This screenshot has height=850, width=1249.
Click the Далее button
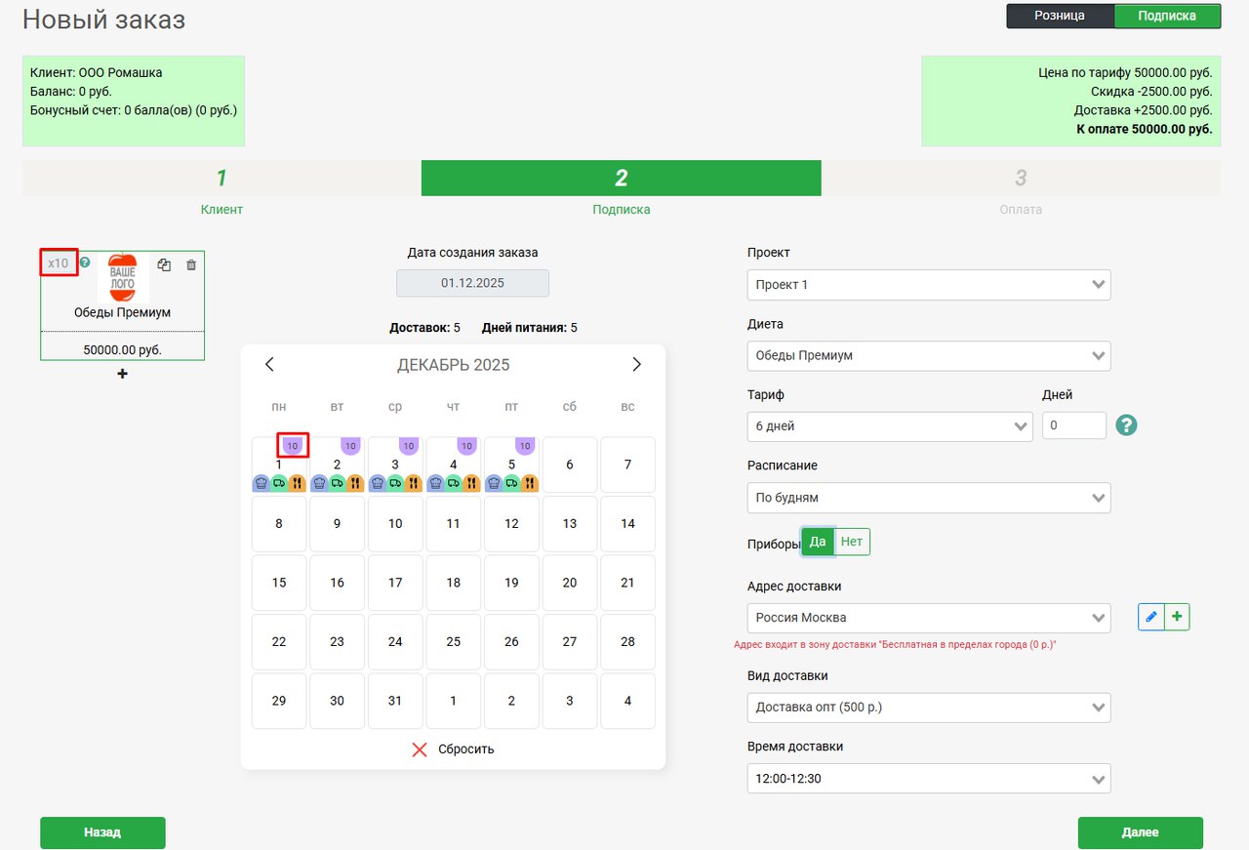[1140, 832]
